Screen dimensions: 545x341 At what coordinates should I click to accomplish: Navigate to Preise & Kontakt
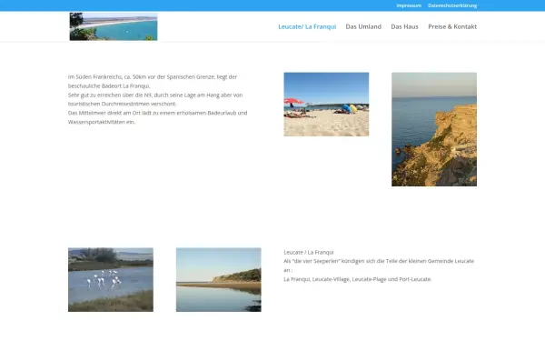point(452,26)
